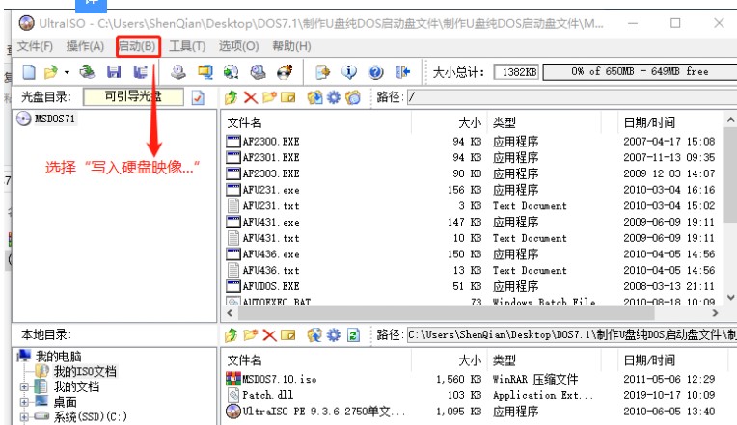Open the dropdown arrow next to Open icon
The width and height of the screenshot is (737, 425).
[x=67, y=72]
